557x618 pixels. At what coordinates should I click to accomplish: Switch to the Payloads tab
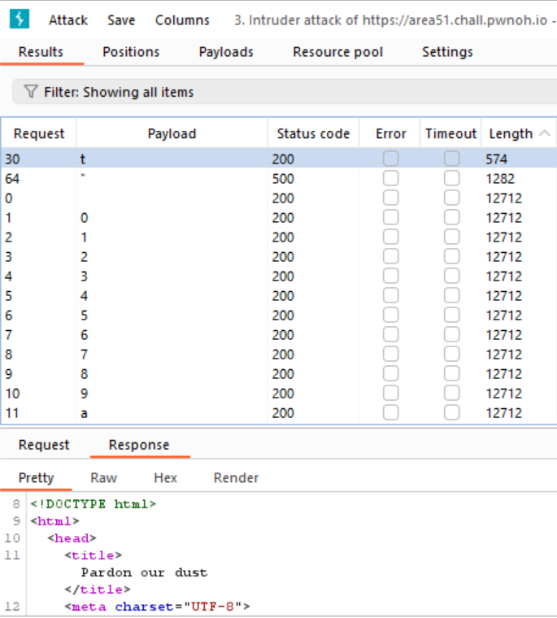[x=226, y=52]
